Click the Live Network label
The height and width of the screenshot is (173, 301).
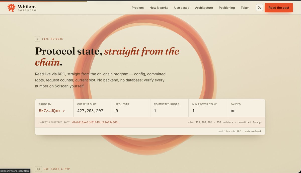click(x=52, y=39)
